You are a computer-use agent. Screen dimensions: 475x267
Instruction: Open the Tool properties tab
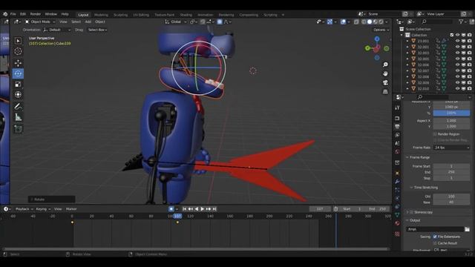tap(397, 108)
